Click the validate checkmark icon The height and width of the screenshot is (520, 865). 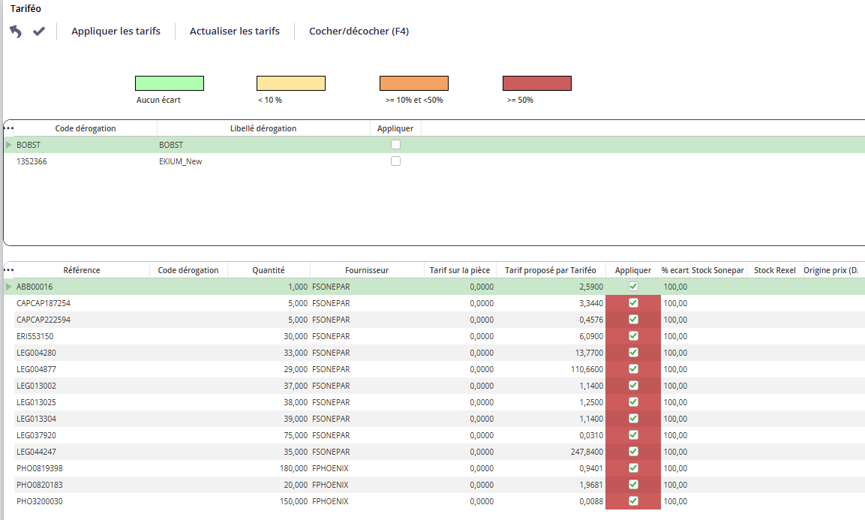coord(38,32)
